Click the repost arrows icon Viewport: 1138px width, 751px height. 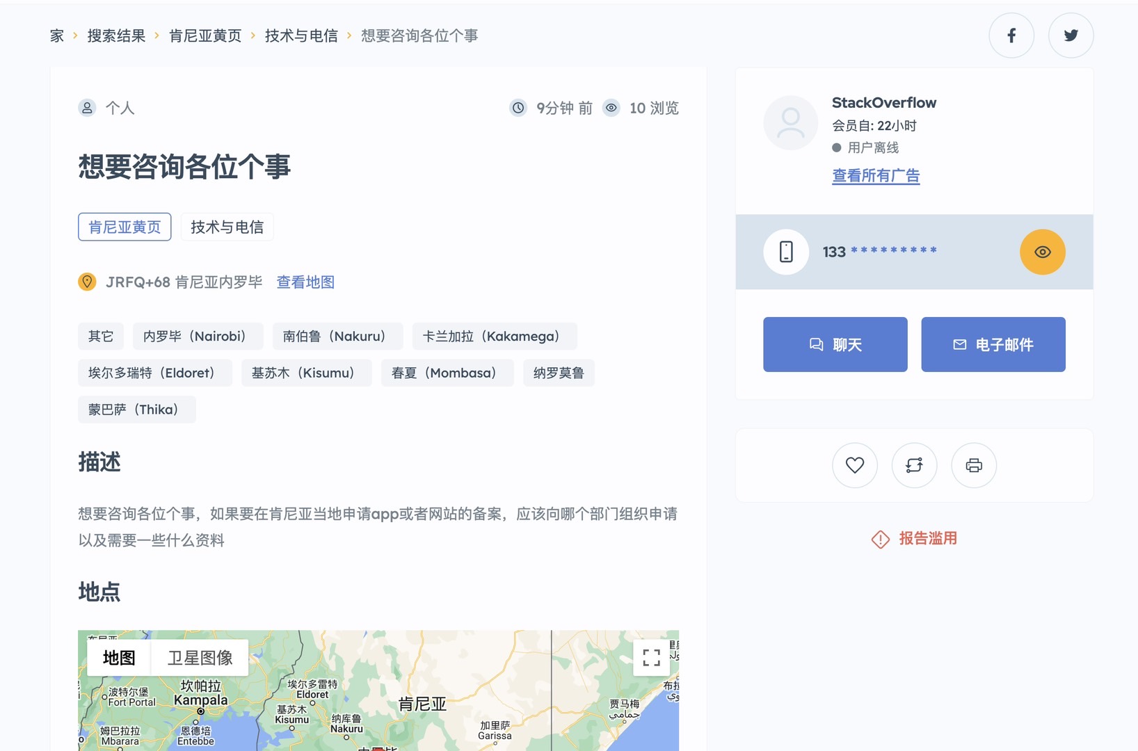pyautogui.click(x=914, y=465)
